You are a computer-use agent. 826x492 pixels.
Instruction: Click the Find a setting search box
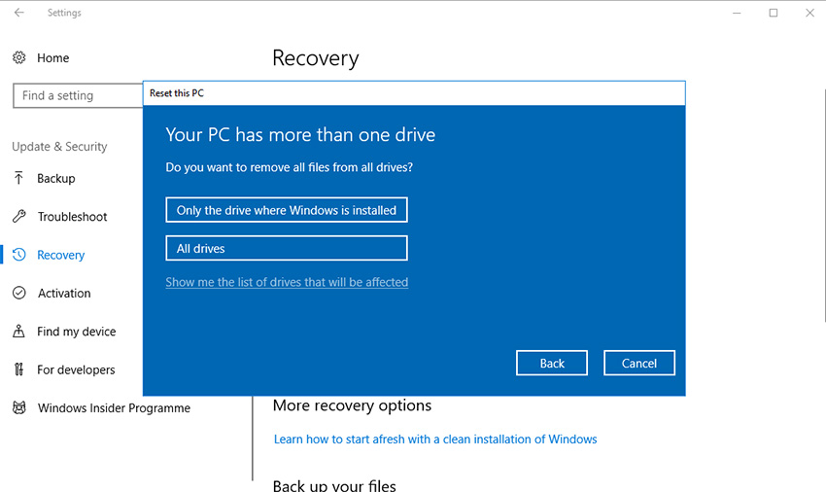(x=78, y=95)
